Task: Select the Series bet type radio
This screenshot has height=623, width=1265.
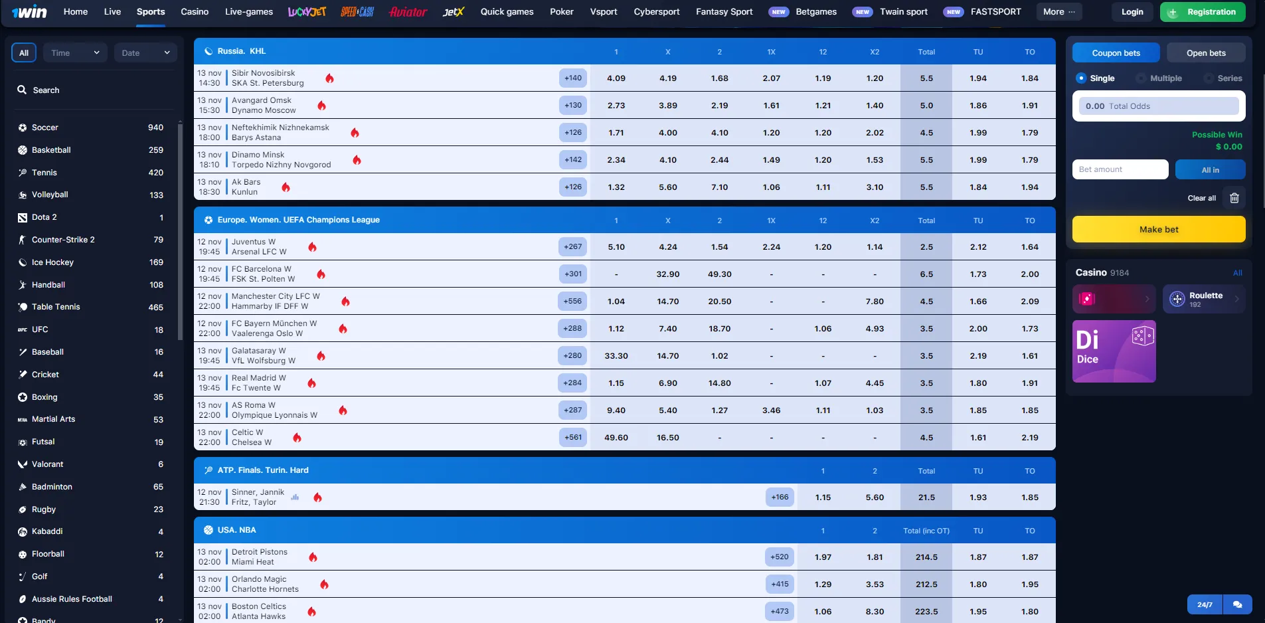Action: [x=1209, y=78]
